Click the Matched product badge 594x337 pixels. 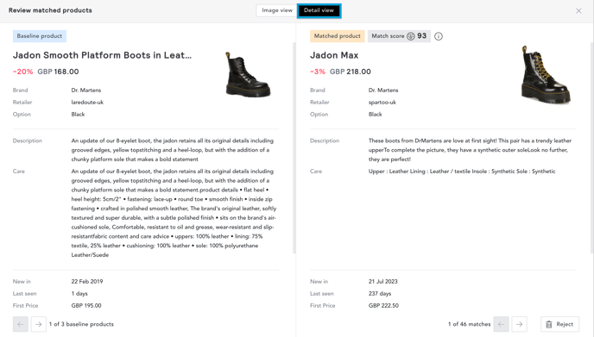(338, 36)
